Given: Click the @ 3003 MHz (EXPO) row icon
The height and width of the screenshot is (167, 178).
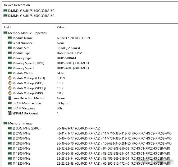Looking at the screenshot, I should tap(10, 128).
